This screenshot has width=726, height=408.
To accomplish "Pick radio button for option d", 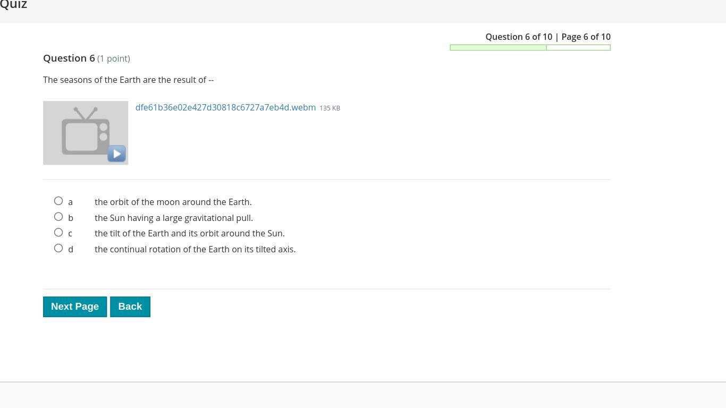I will point(58,248).
